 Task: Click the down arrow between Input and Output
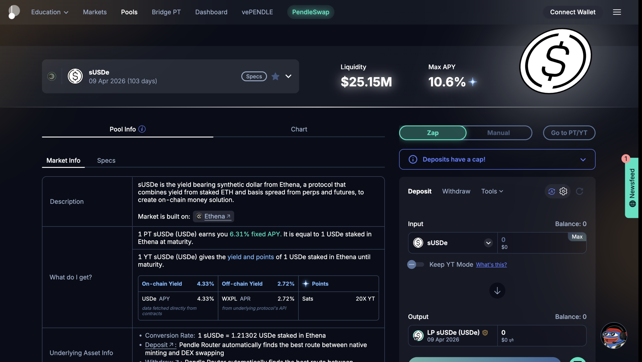tap(497, 291)
